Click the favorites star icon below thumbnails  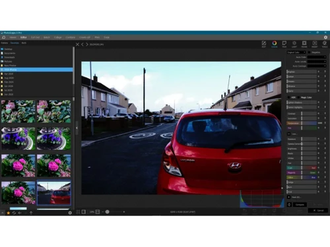coord(9,213)
